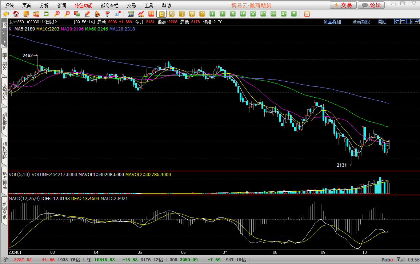The image size is (420, 264).
Task: Expand the 夜盘 side panel arrow
Action: pyautogui.click(x=4, y=42)
